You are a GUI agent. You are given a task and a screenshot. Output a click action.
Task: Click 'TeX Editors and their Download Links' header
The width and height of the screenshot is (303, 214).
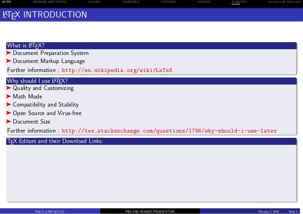(151, 141)
